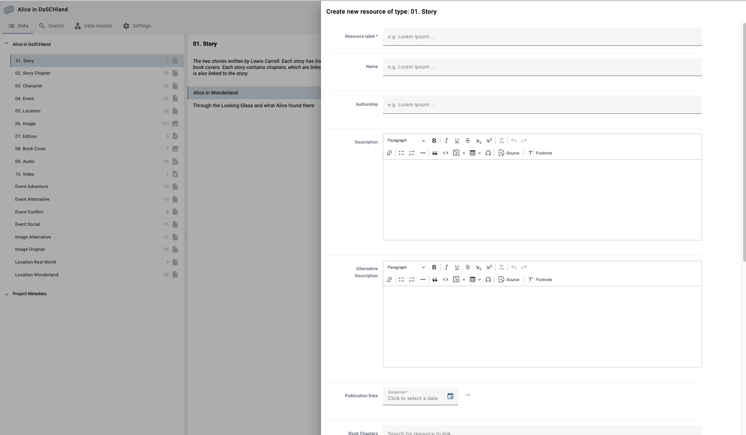Focus the Authorship input field
The image size is (746, 435).
(542, 105)
